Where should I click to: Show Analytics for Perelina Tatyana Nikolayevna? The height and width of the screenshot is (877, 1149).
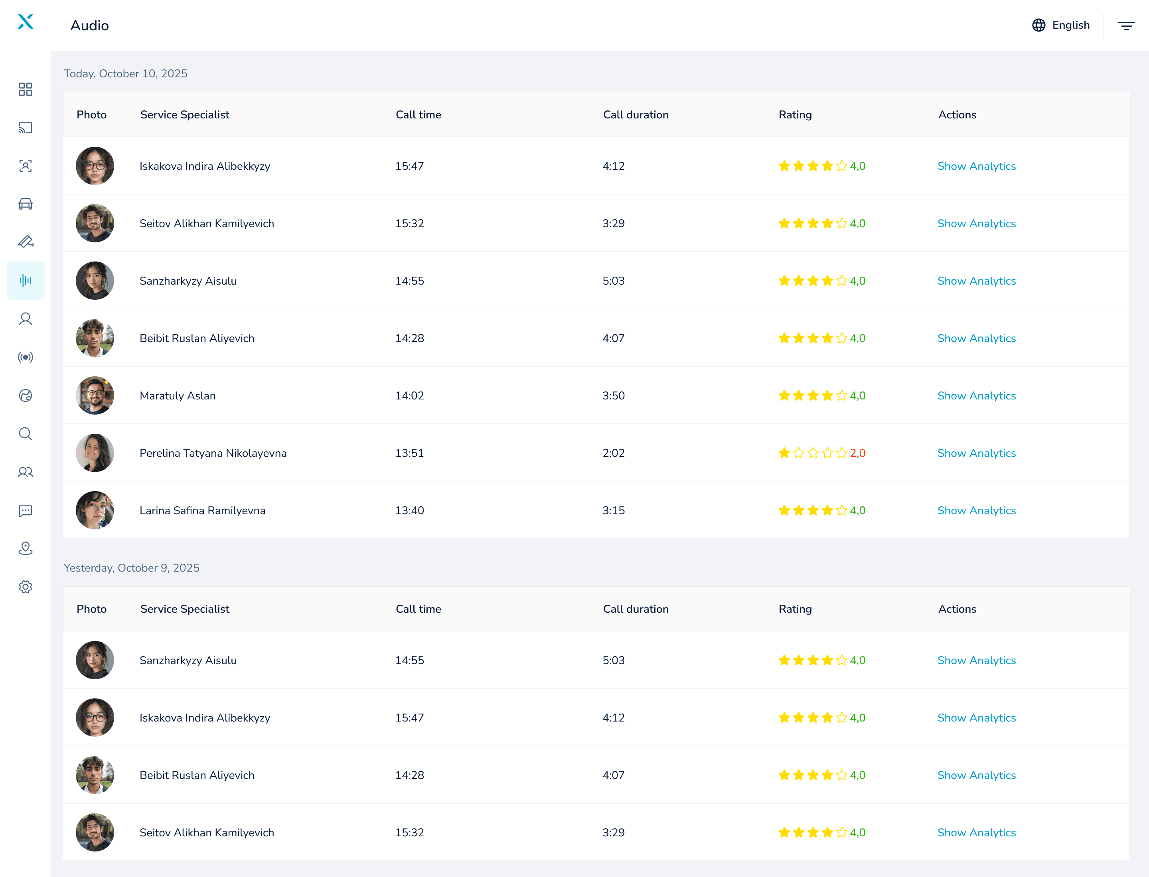[976, 453]
